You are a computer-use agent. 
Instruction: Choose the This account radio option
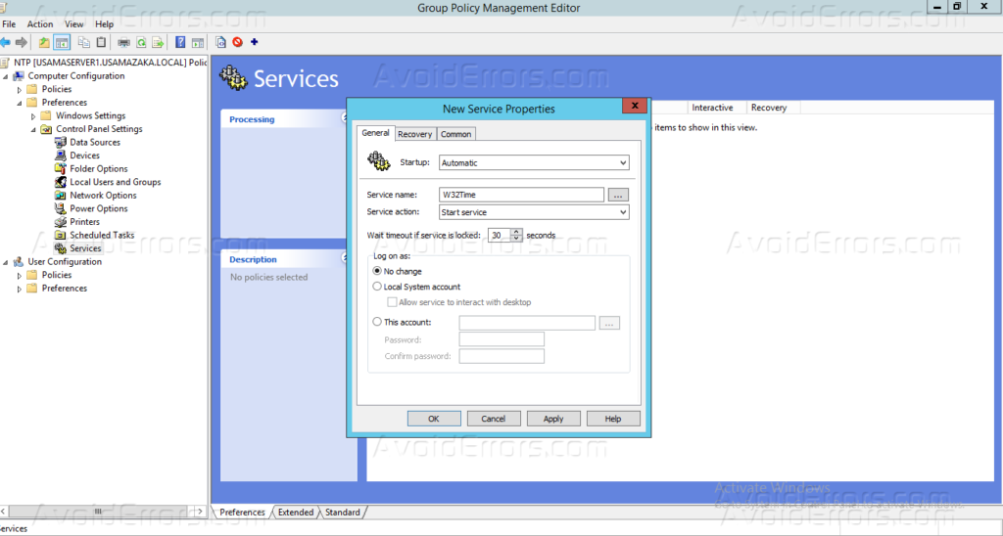coord(378,322)
